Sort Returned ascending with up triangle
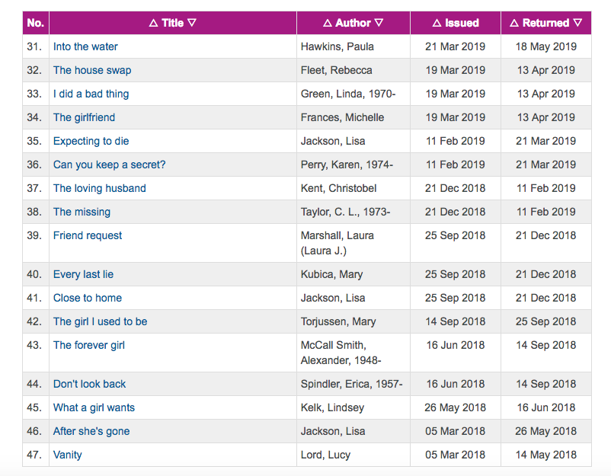The width and height of the screenshot is (611, 476). coord(514,23)
